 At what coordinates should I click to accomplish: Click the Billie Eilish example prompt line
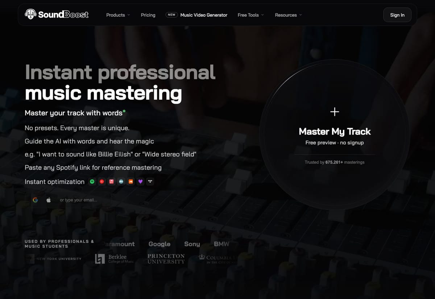coord(111,154)
